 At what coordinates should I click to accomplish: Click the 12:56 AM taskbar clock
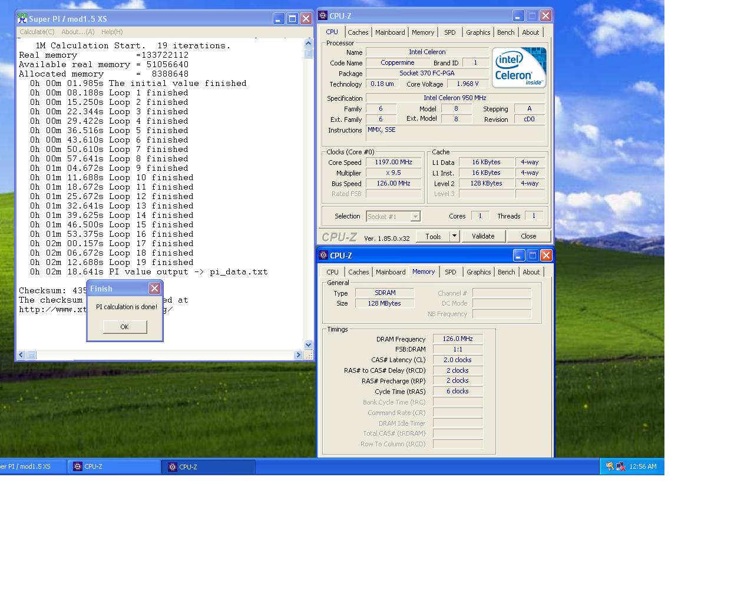tap(643, 466)
